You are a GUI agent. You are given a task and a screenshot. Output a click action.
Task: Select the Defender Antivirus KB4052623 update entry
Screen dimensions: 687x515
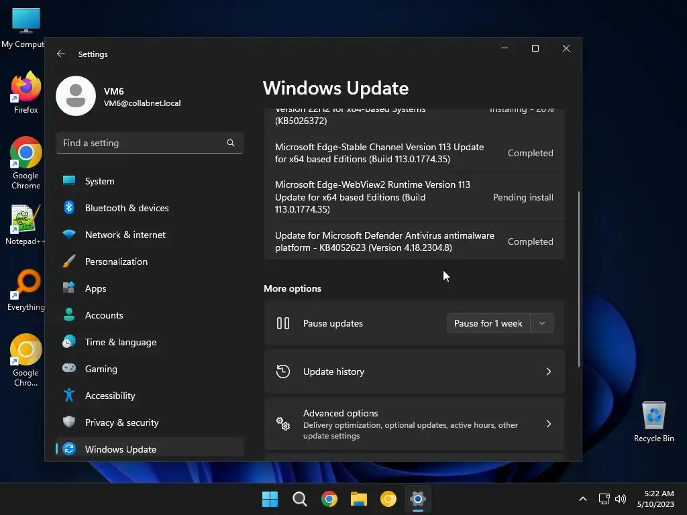[x=415, y=241]
